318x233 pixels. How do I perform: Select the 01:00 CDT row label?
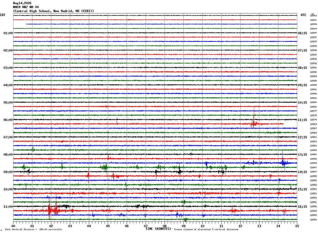pos(8,33)
